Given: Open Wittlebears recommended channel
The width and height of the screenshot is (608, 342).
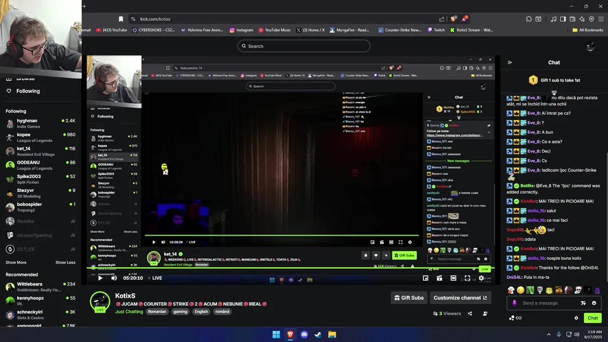Looking at the screenshot, I should click(40, 287).
